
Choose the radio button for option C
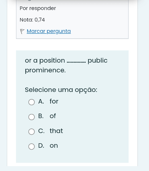tap(32, 132)
